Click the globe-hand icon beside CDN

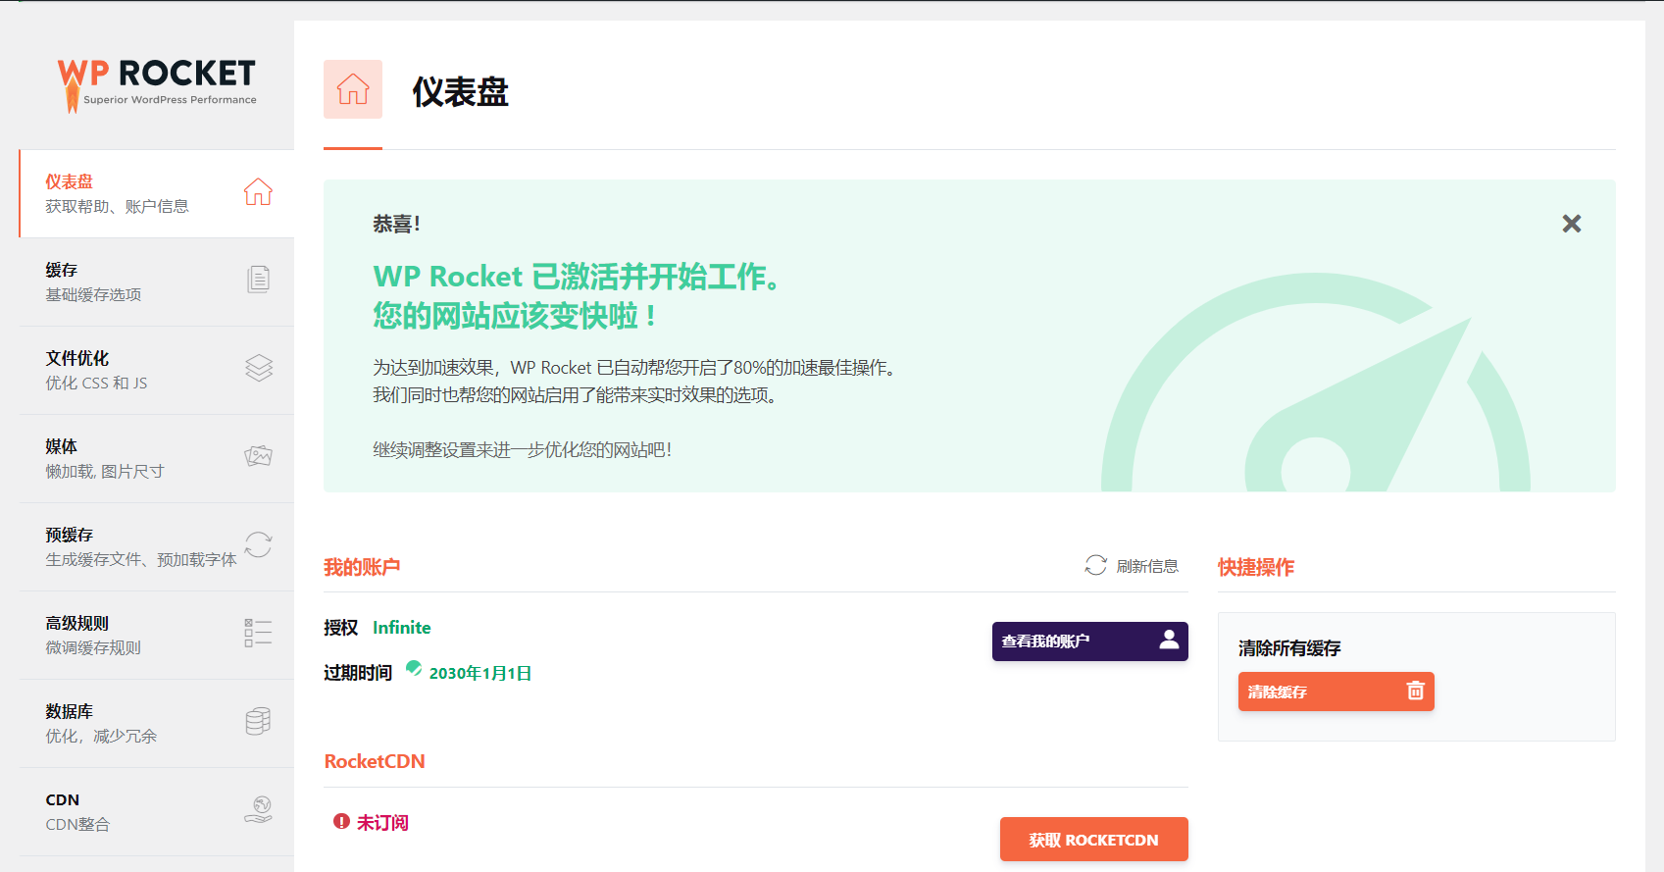(259, 809)
